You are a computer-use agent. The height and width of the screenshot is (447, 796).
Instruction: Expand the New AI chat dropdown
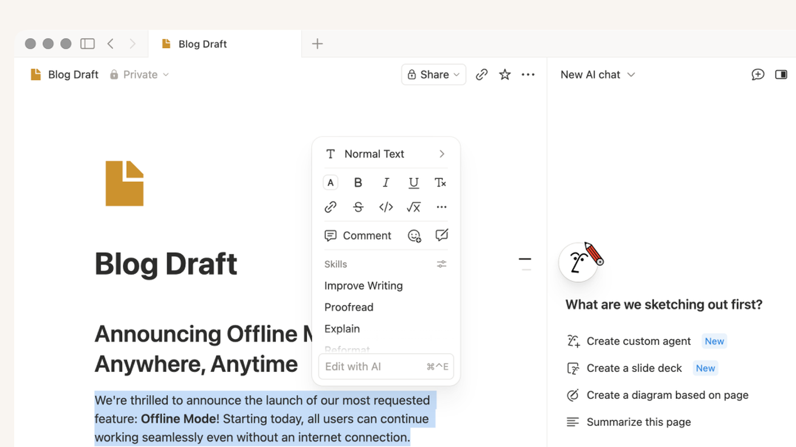(598, 74)
